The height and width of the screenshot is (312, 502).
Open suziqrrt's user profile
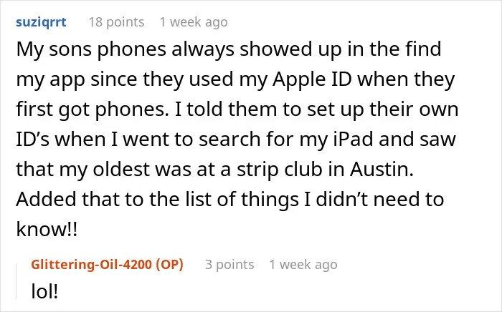(41, 22)
